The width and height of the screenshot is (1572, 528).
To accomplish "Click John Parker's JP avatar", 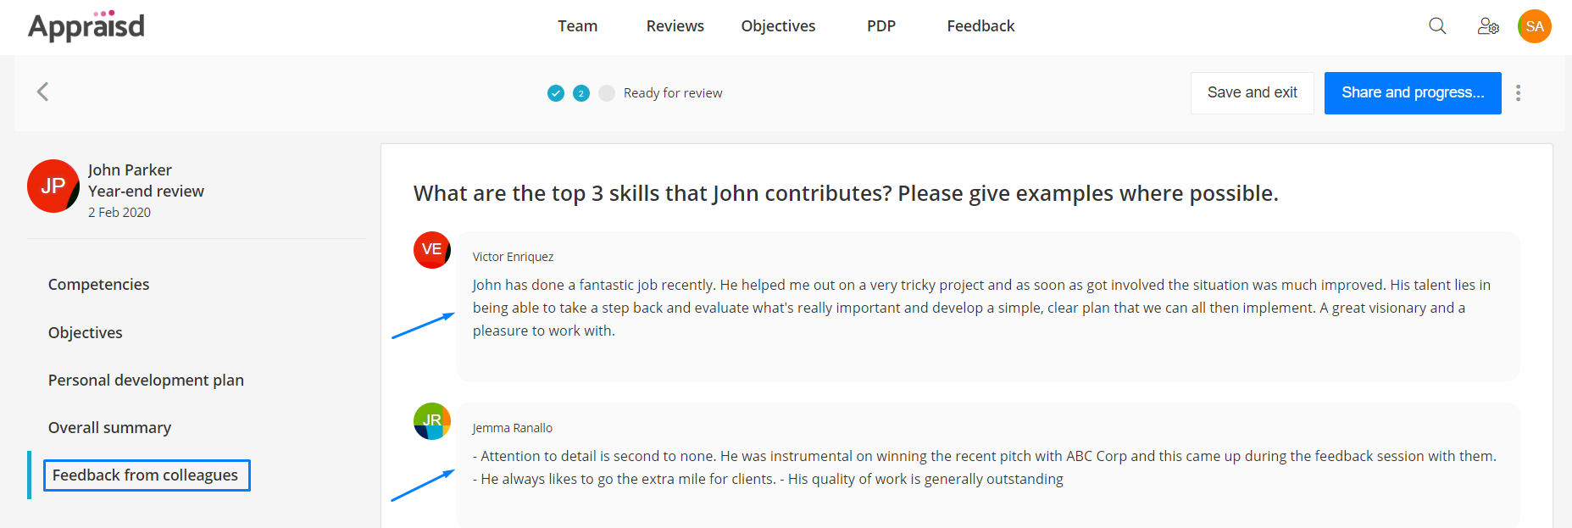I will tap(53, 186).
